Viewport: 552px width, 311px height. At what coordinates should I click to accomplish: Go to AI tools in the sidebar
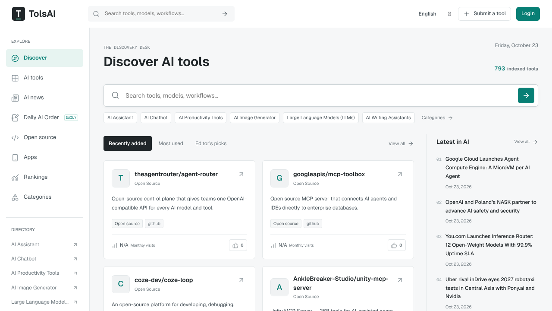[44, 78]
